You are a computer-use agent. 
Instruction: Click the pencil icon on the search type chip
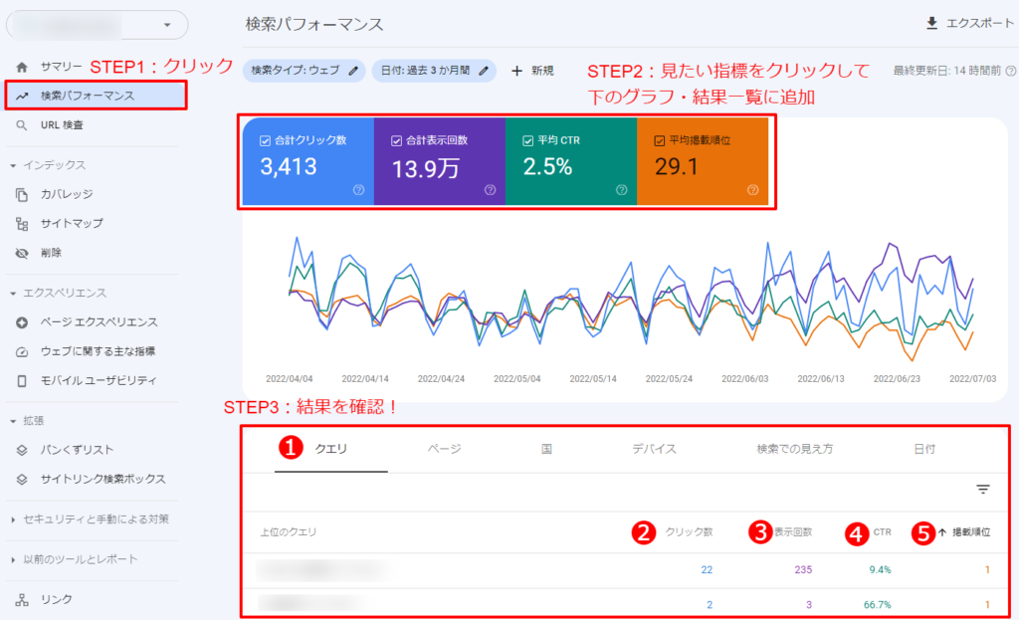[x=353, y=71]
